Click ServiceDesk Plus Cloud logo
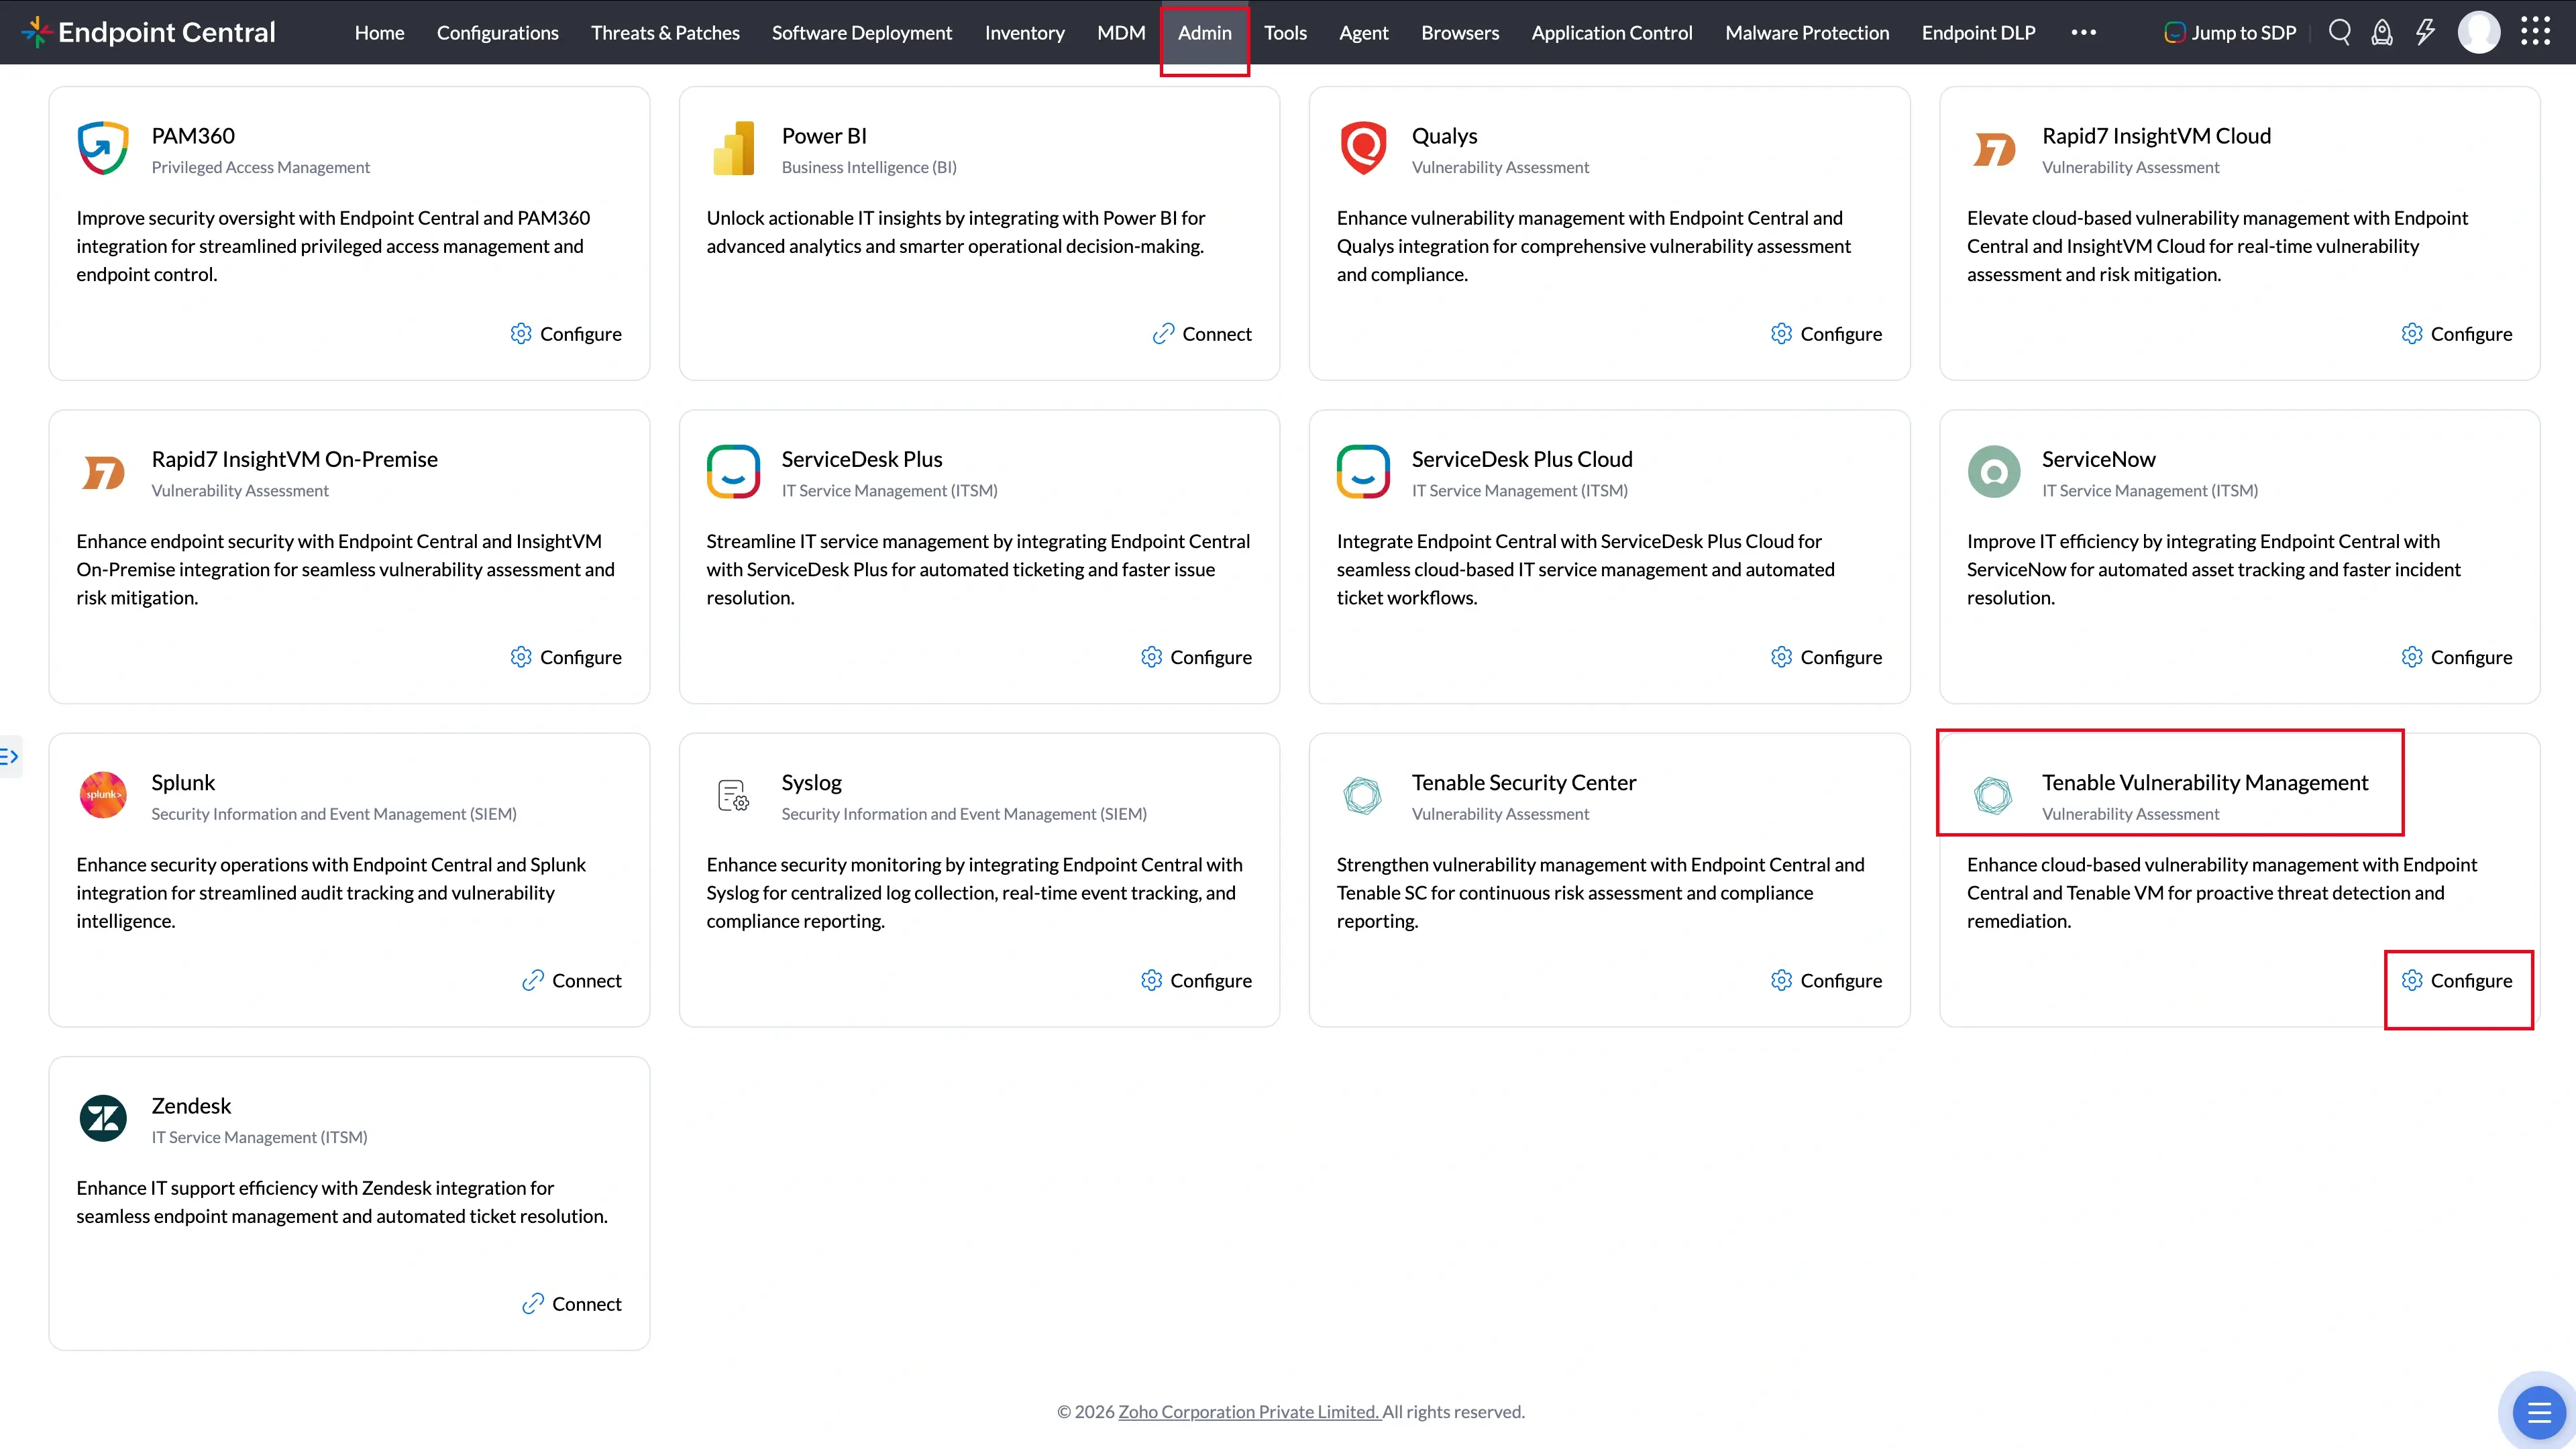Viewport: 2576px width, 1449px height. [1363, 472]
